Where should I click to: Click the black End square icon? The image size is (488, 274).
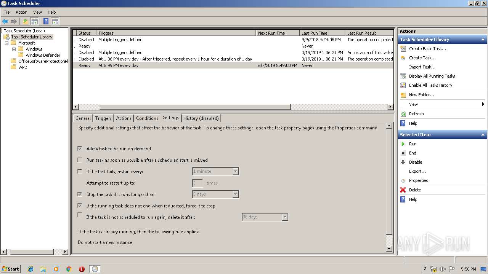(x=403, y=153)
